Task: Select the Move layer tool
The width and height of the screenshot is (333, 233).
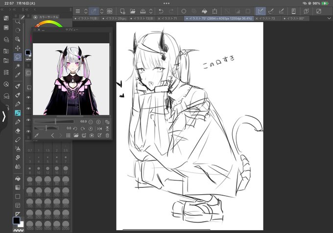Action: tap(18, 48)
